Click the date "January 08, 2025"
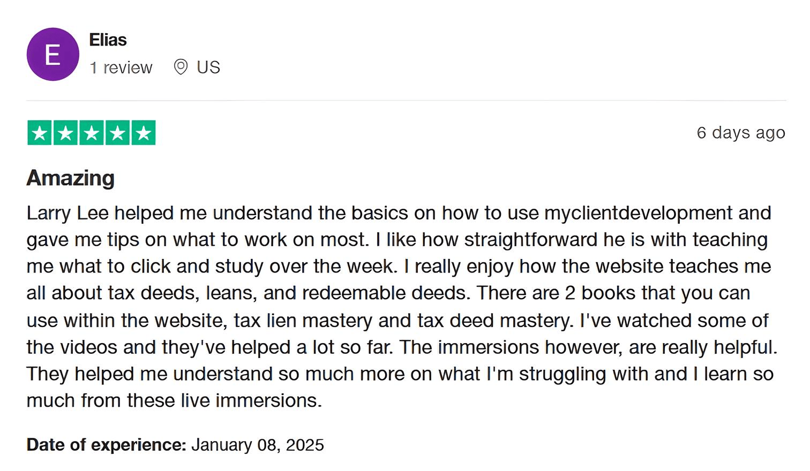The image size is (810, 471). pos(258,445)
